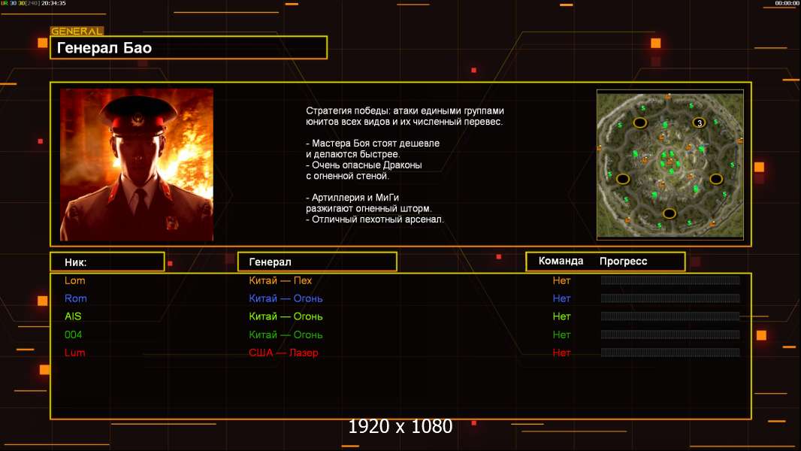Viewport: 801px width, 451px height.
Task: Click the 'Прогресс' column header
Action: point(623,262)
